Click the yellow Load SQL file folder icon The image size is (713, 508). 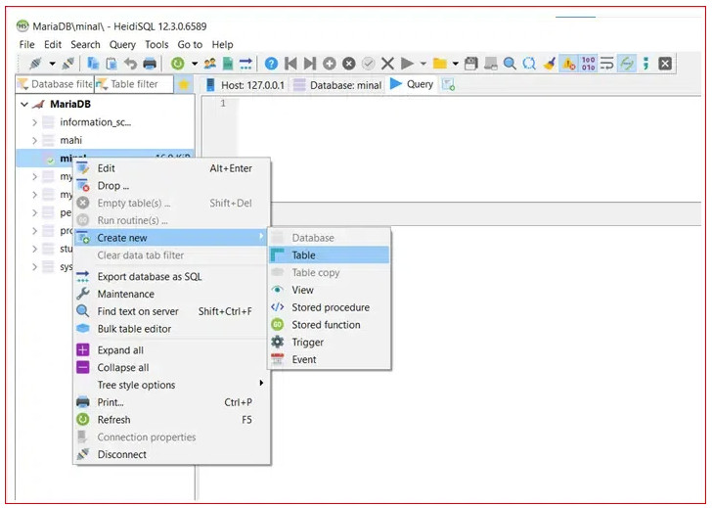(439, 64)
